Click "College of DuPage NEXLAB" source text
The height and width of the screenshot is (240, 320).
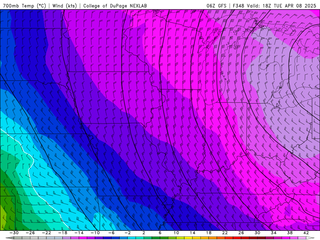tap(115, 6)
